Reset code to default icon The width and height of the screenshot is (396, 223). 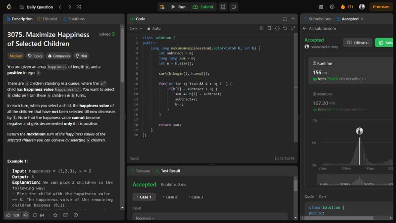pos(285,28)
